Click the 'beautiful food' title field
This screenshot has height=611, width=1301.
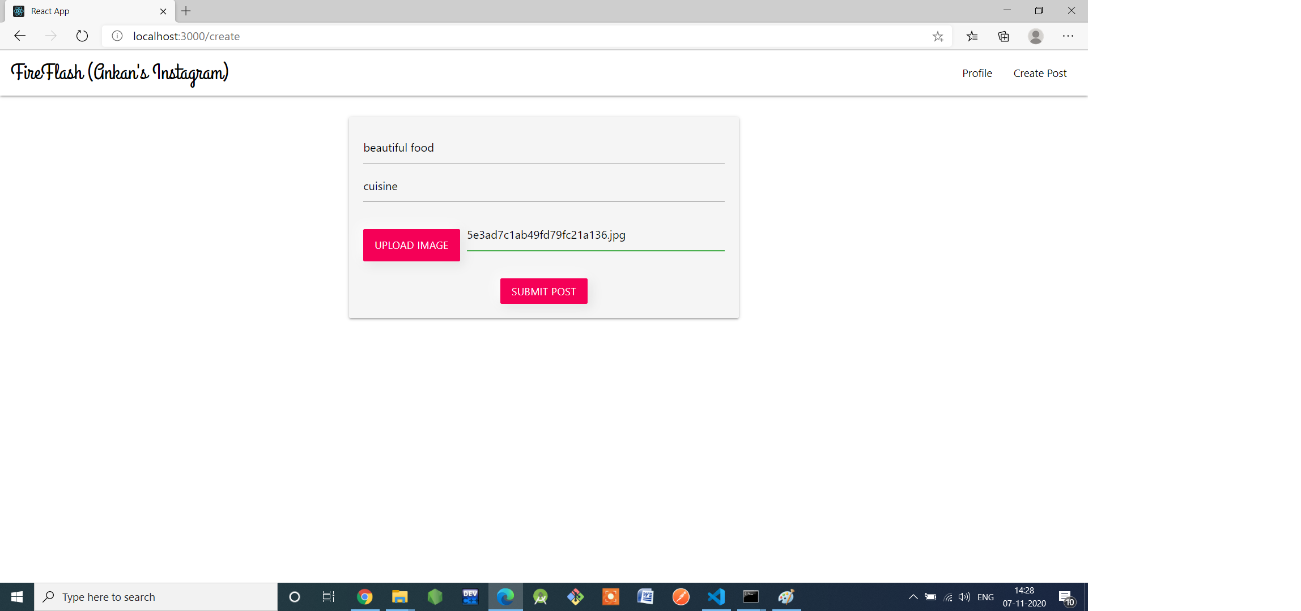click(x=543, y=148)
